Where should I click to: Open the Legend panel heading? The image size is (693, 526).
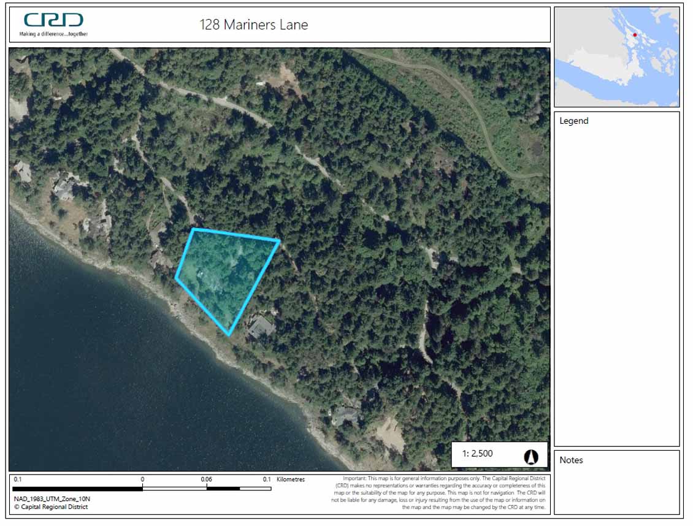(x=573, y=121)
